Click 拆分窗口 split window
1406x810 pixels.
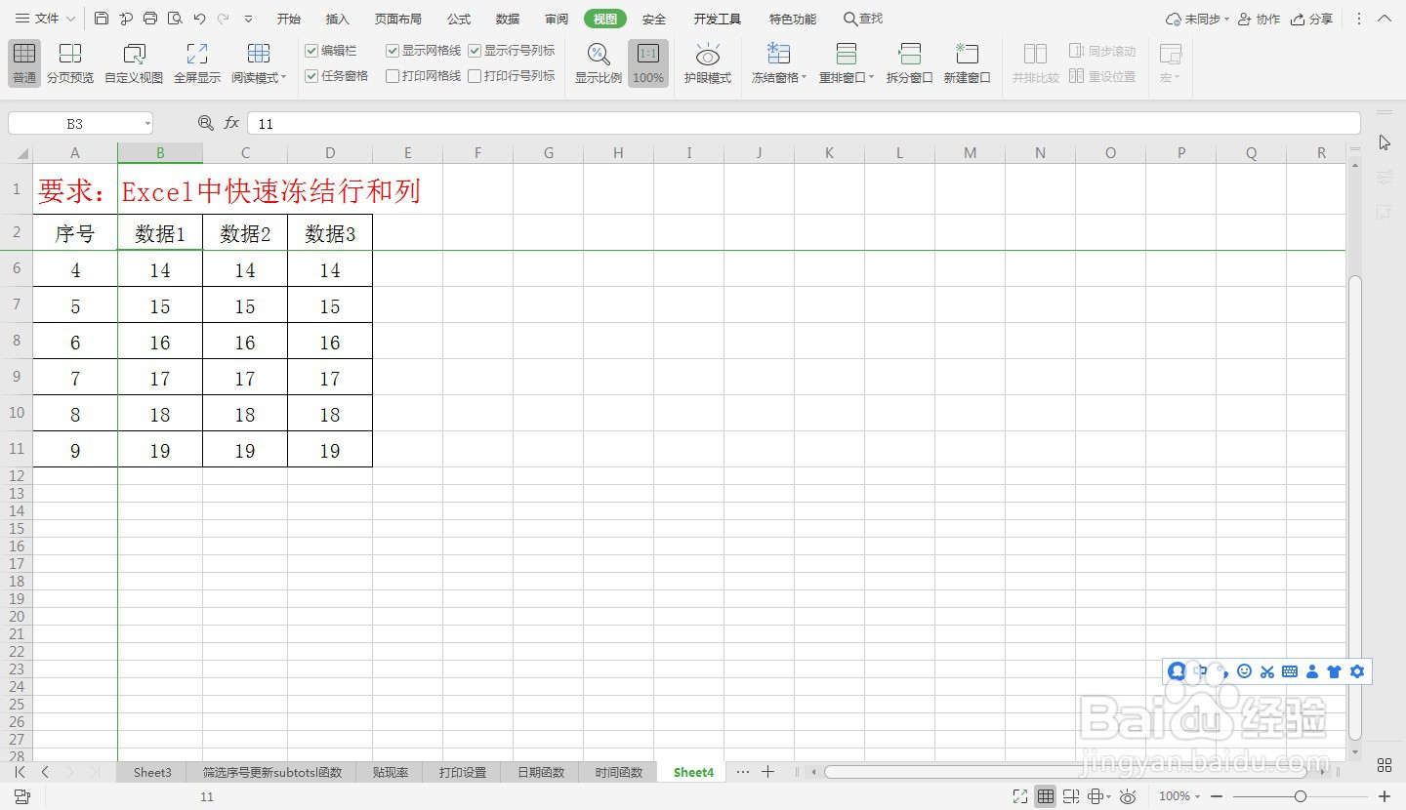tap(910, 63)
